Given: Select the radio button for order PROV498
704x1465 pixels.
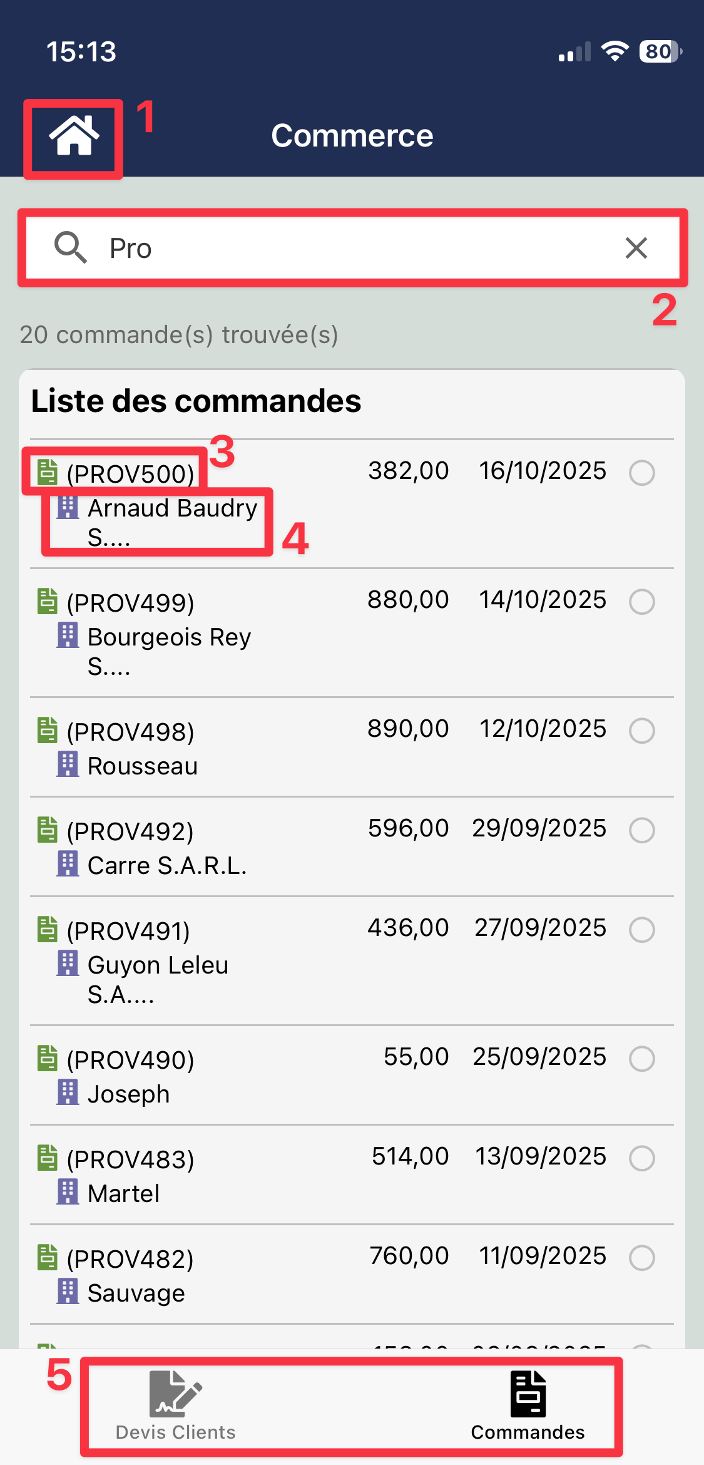Looking at the screenshot, I should tap(642, 731).
